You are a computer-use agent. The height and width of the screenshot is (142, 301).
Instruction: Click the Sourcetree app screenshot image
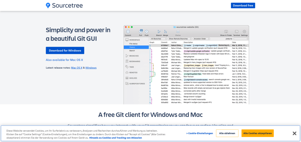186,65
